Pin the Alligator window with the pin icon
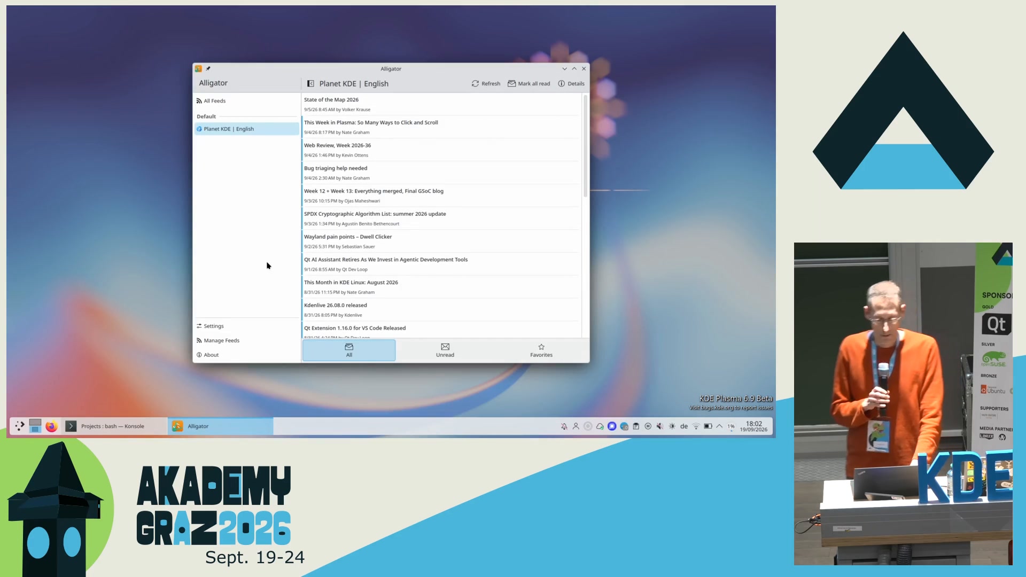This screenshot has height=577, width=1026. click(x=208, y=68)
